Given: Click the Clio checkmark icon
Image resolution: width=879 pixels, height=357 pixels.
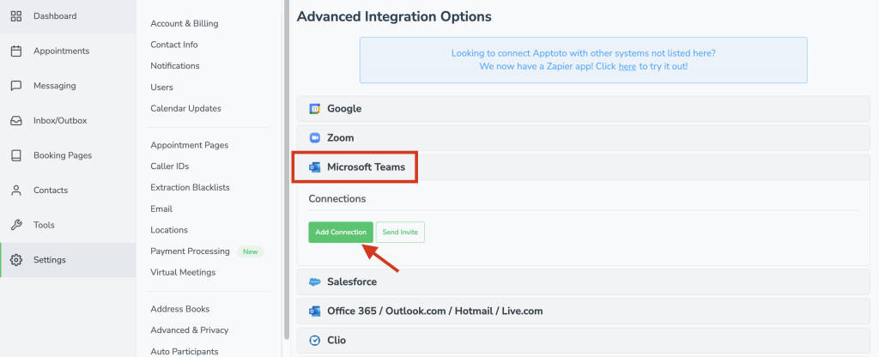Looking at the screenshot, I should point(314,340).
